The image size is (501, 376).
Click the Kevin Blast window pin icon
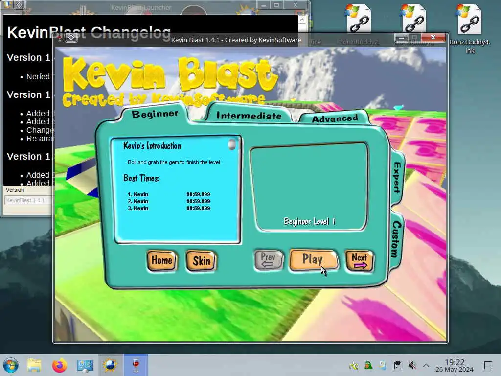point(71,38)
